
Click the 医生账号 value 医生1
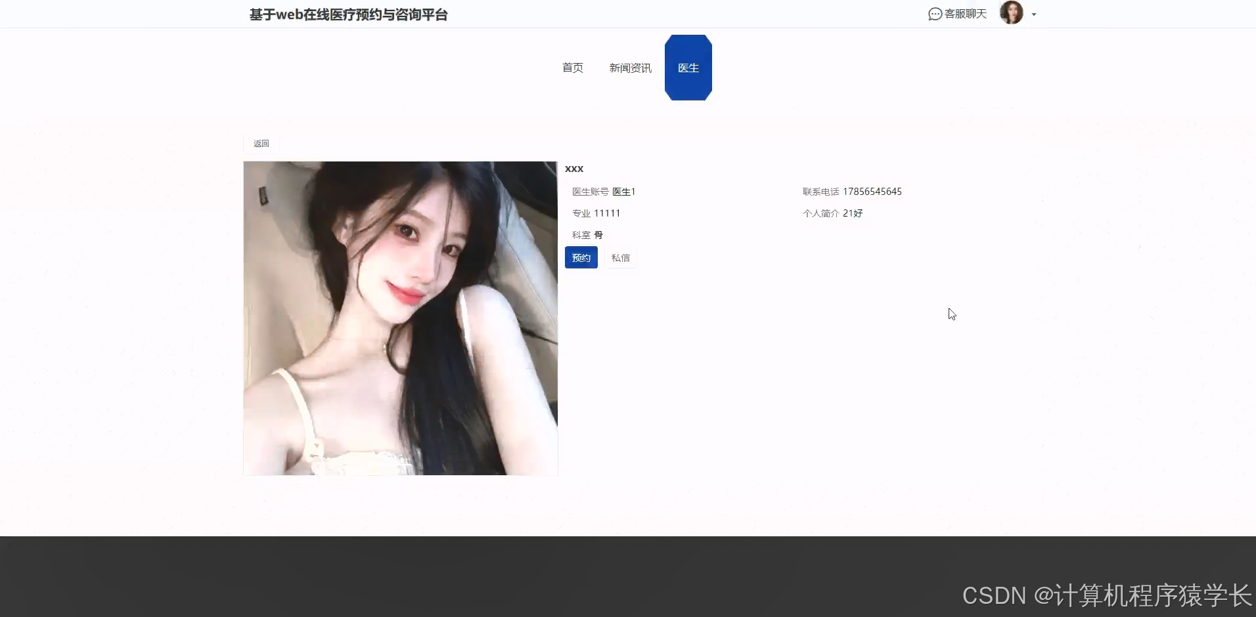pyautogui.click(x=623, y=191)
